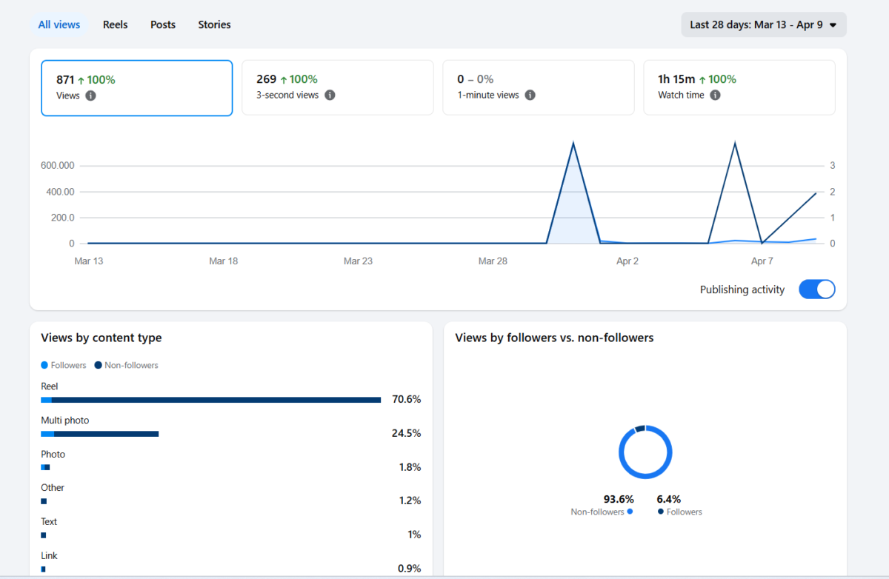The height and width of the screenshot is (579, 889).
Task: Switch to the Reels tab
Action: 115,24
